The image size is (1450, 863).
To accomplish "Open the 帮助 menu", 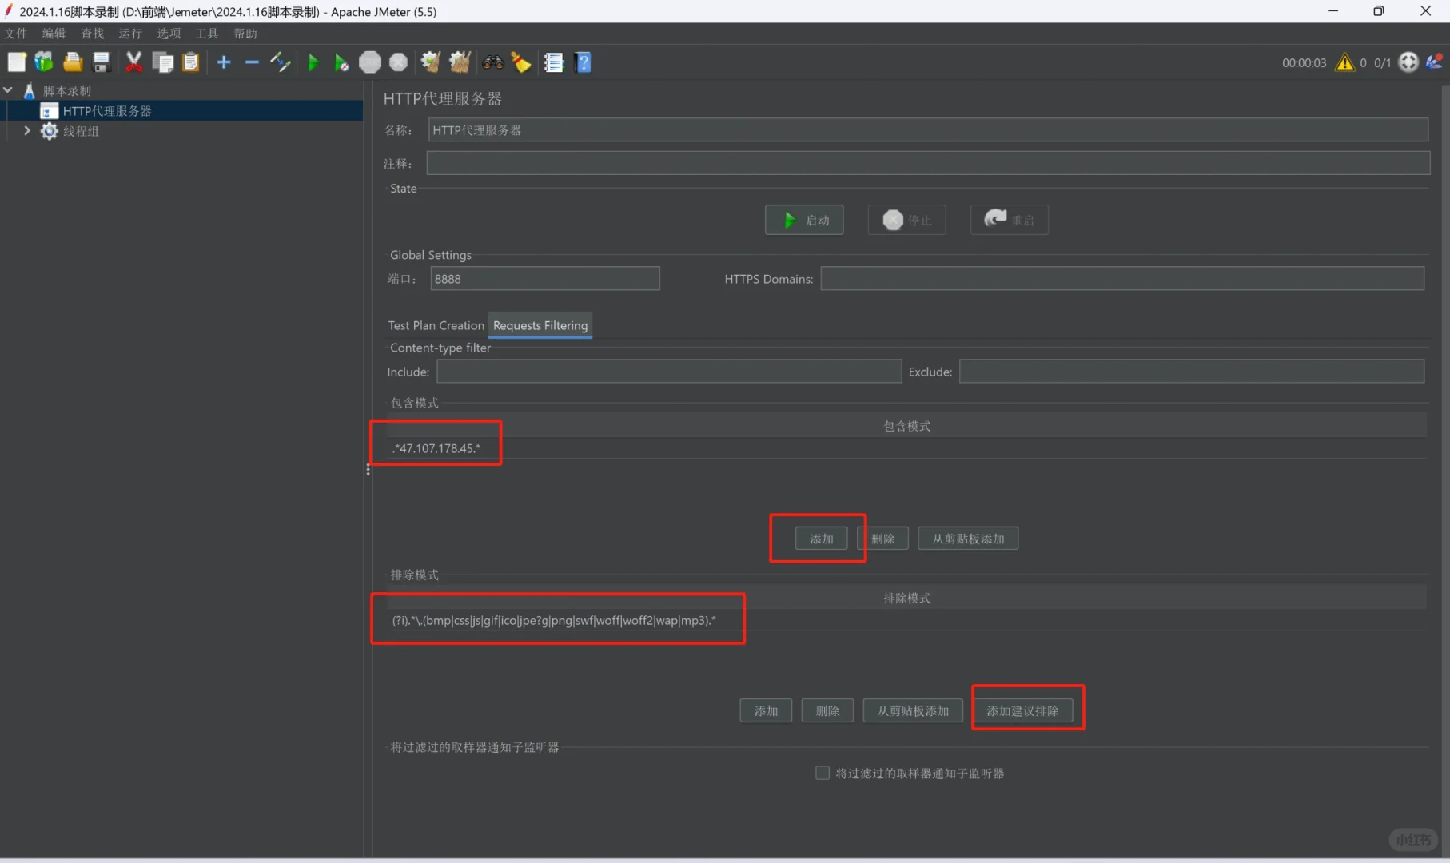I will [245, 34].
